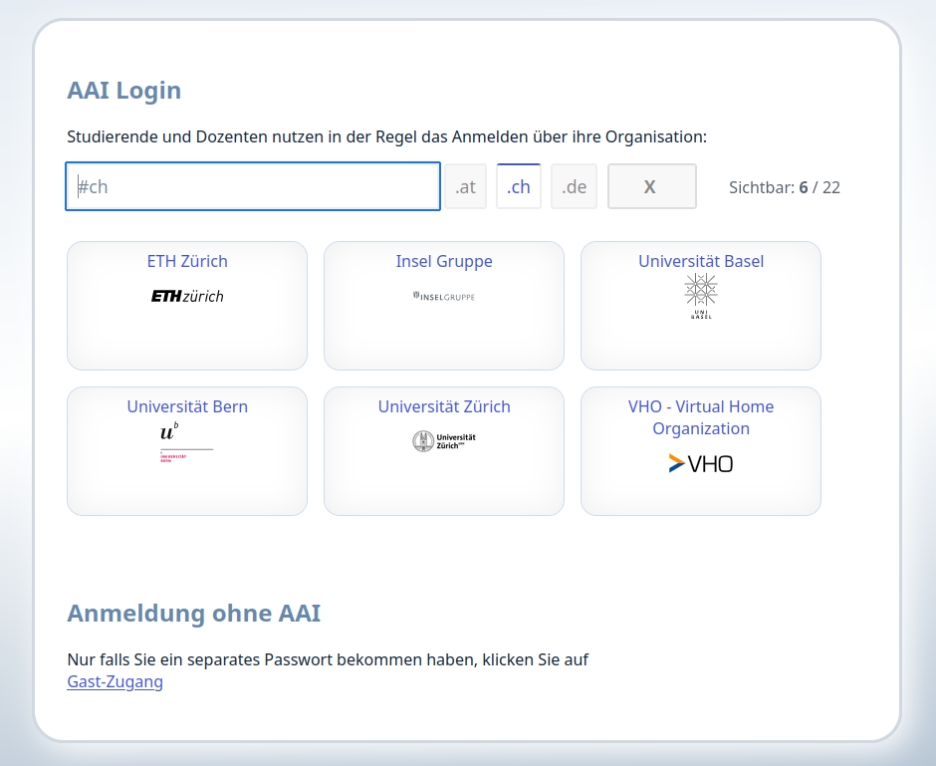The width and height of the screenshot is (936, 766).
Task: Click the Universität Basel logo
Action: tap(701, 296)
